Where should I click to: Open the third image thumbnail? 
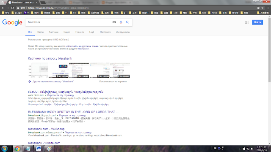(79, 71)
